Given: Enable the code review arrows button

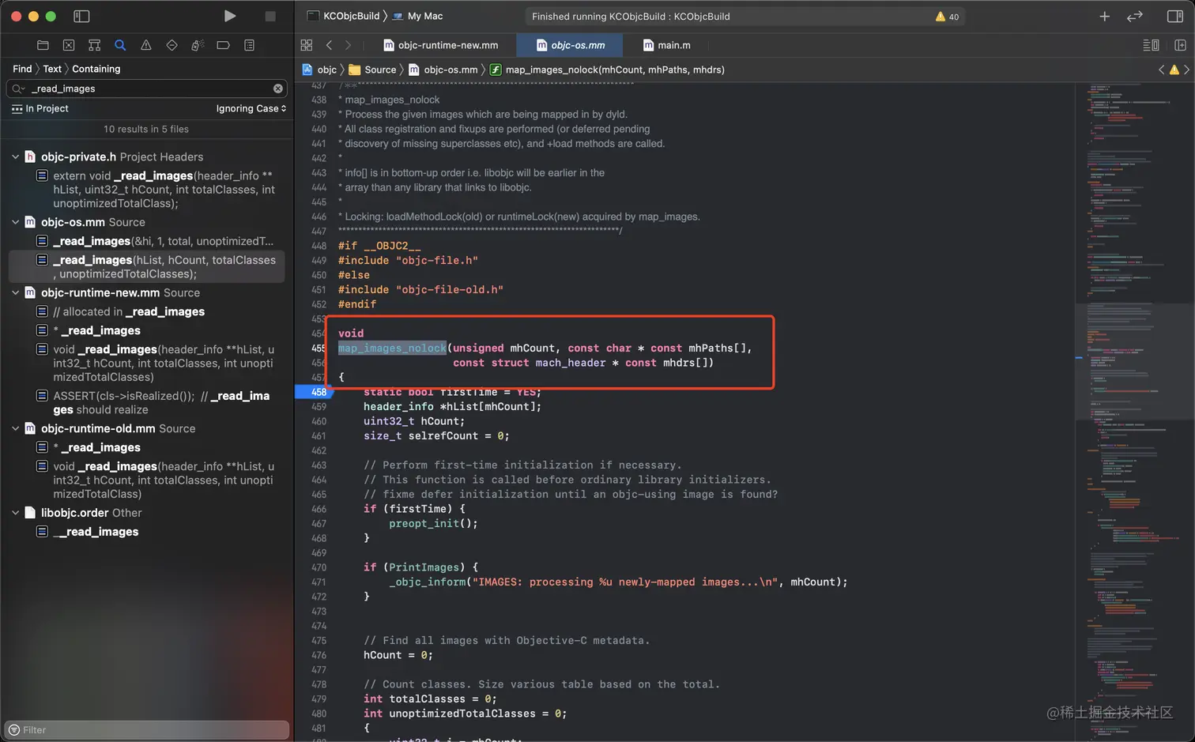Looking at the screenshot, I should (1135, 16).
